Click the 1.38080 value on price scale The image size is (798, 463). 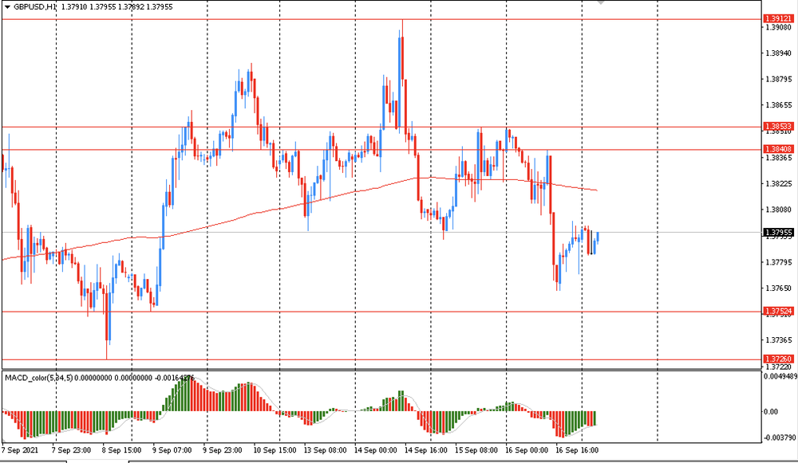[x=779, y=210]
